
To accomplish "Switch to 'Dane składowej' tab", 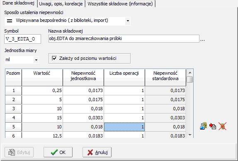I will (19, 3).
